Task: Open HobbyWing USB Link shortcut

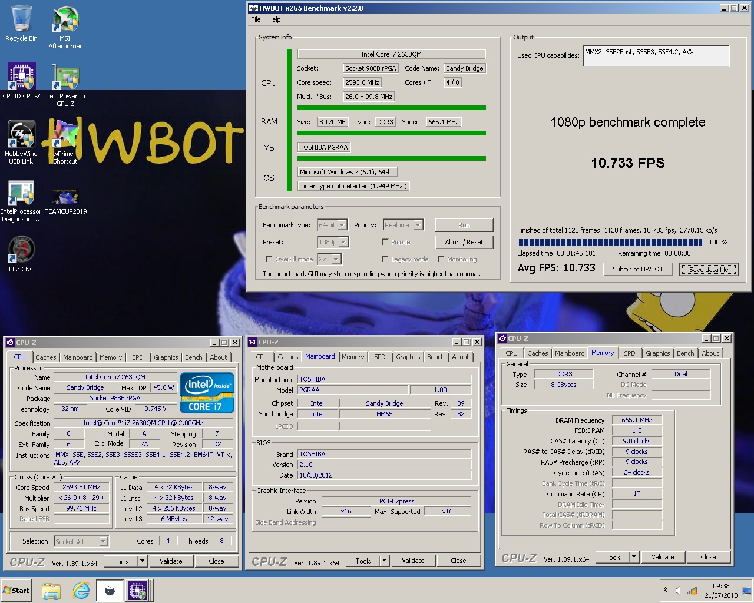Action: (x=21, y=142)
